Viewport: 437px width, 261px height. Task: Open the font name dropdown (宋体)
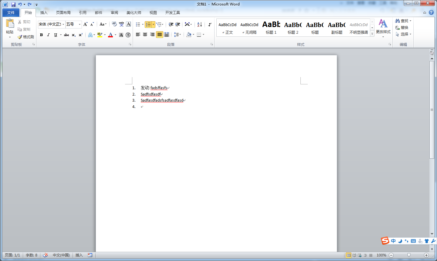(63, 24)
